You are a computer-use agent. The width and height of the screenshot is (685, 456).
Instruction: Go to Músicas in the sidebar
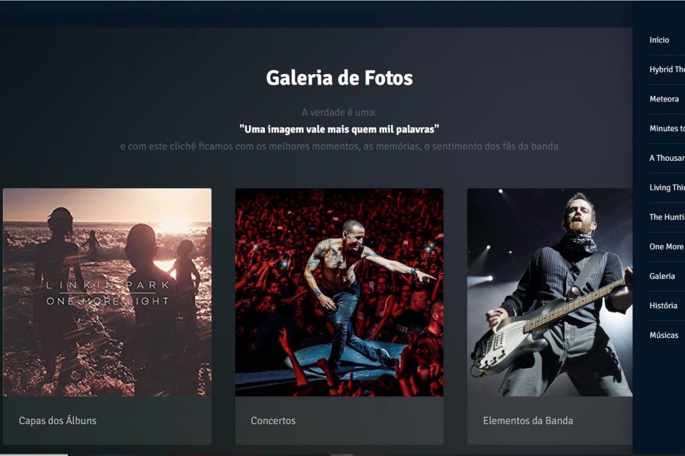point(664,335)
